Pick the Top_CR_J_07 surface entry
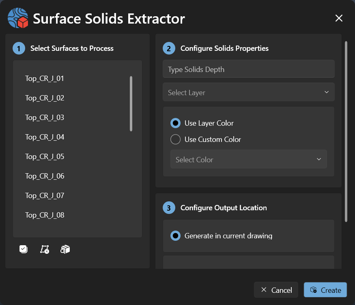 click(x=45, y=196)
